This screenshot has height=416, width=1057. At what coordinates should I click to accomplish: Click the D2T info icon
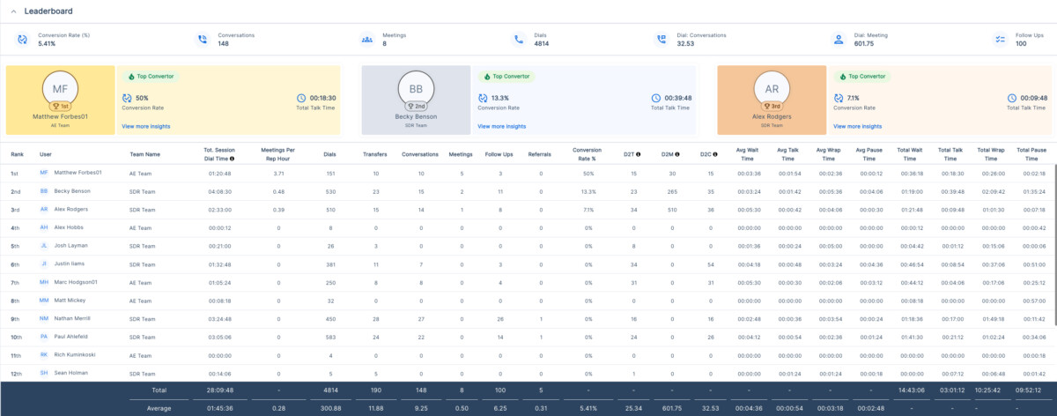pyautogui.click(x=638, y=154)
